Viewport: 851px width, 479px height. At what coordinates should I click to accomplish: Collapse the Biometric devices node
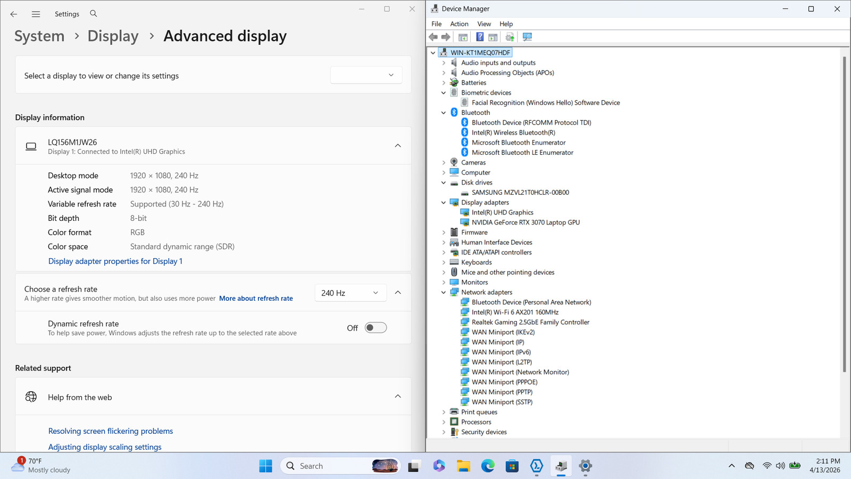point(444,93)
